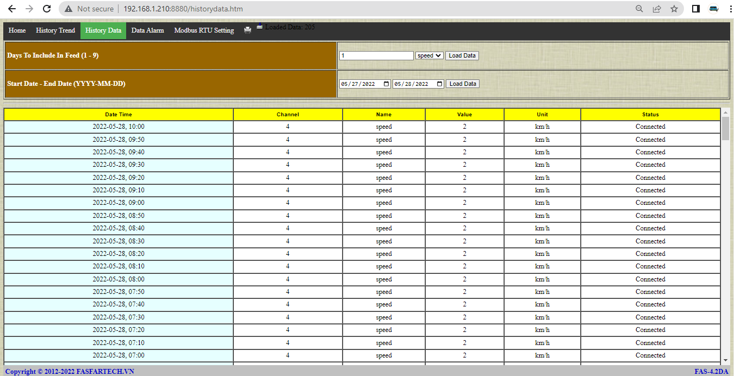Open Chrome three-dot menu
Viewport: 734px width, 376px height.
coord(729,9)
